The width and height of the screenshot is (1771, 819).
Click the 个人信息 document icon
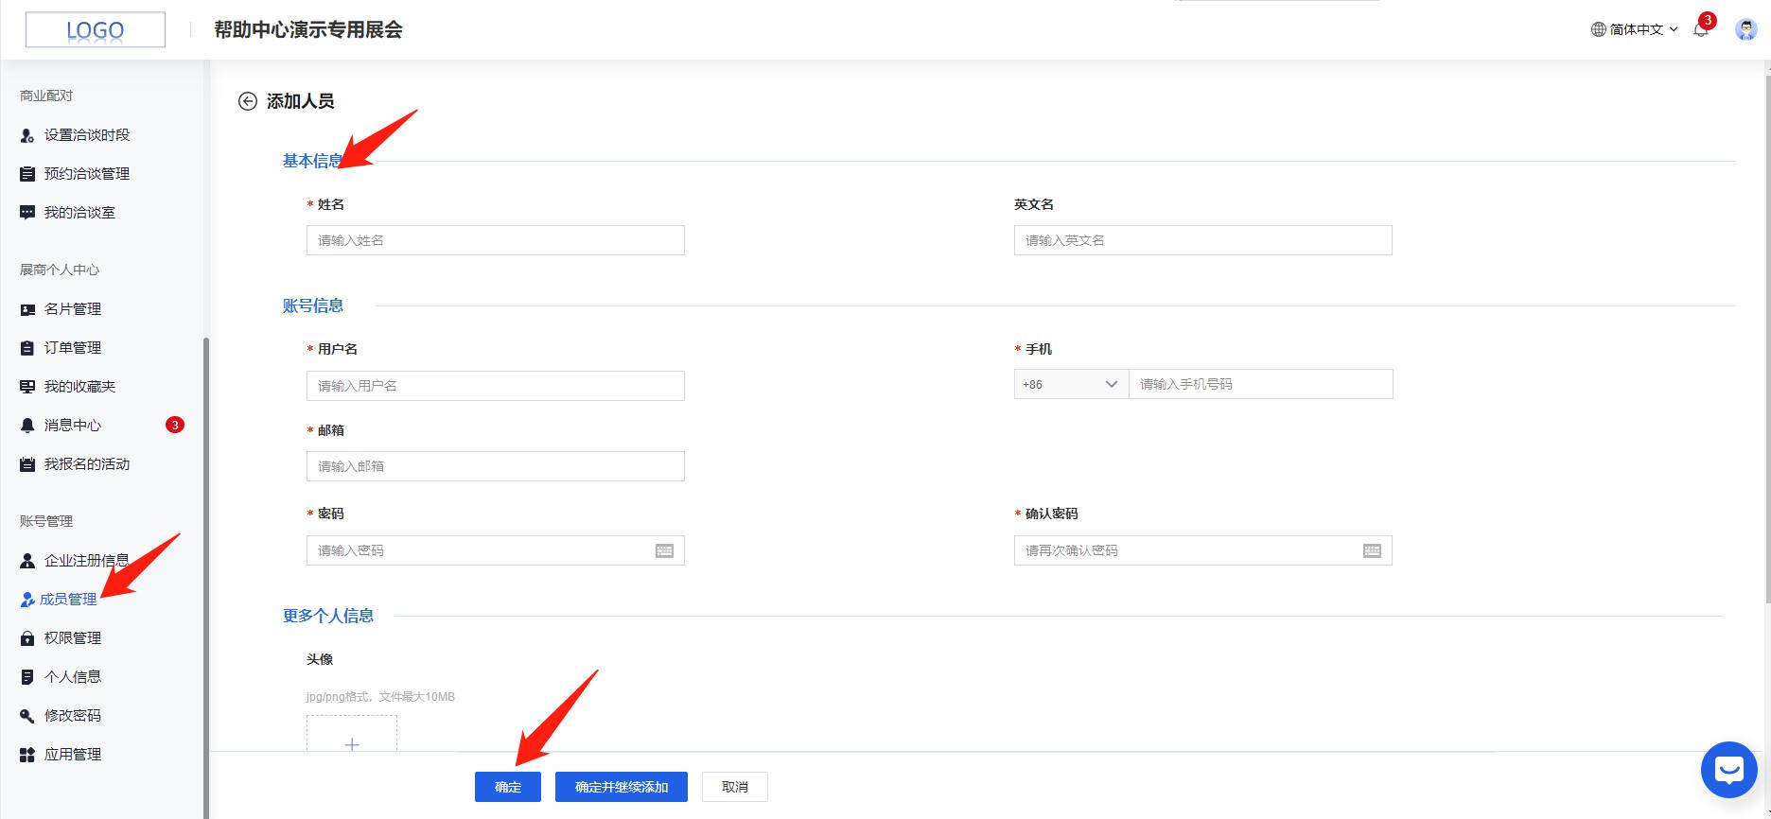click(x=27, y=677)
